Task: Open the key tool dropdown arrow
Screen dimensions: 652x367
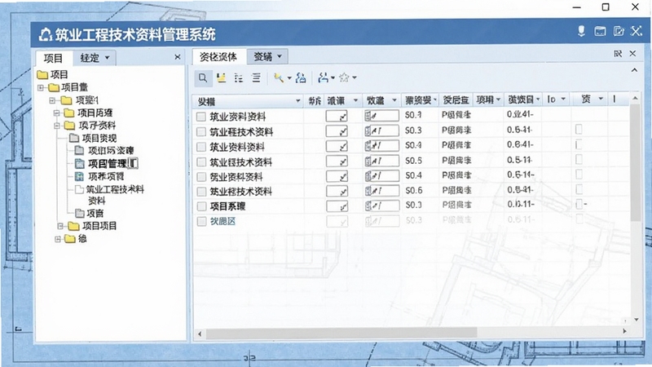Action: point(289,77)
